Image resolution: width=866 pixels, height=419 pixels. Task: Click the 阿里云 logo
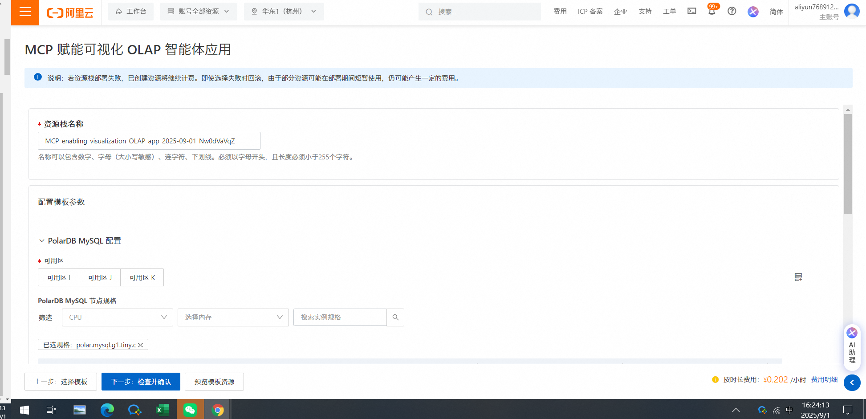(70, 12)
